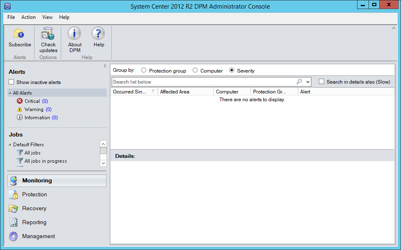
Task: Click the Critical alerts red icon
Action: pos(20,101)
